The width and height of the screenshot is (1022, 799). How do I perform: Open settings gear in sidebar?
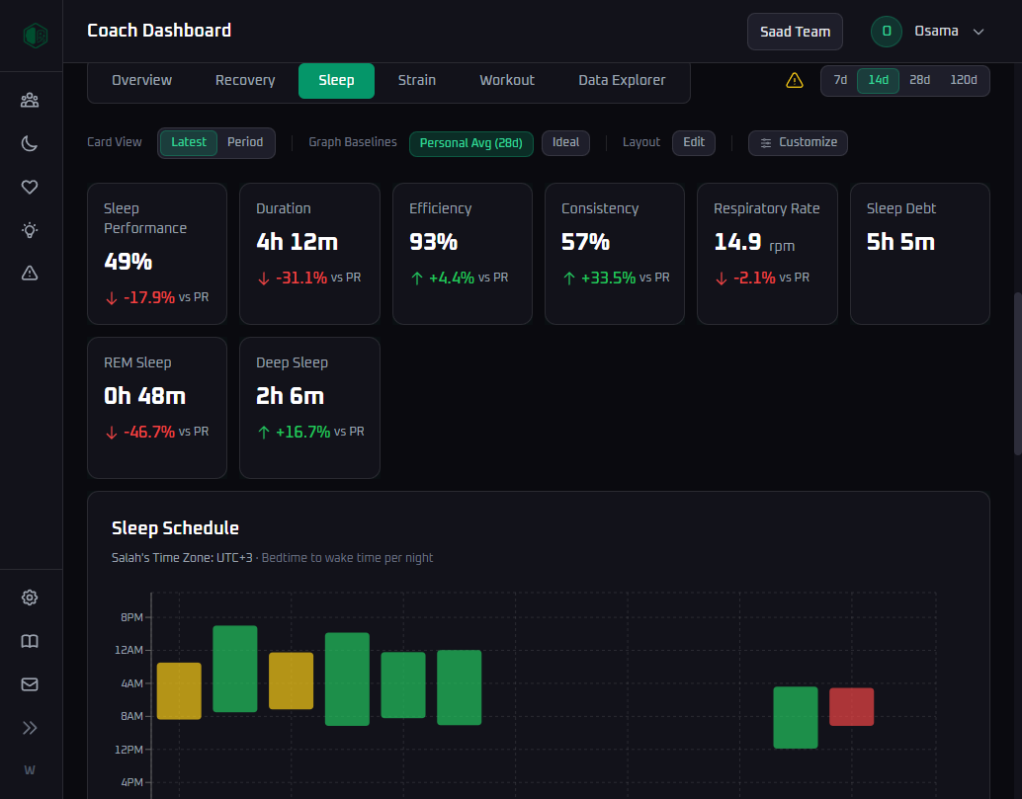coord(30,598)
